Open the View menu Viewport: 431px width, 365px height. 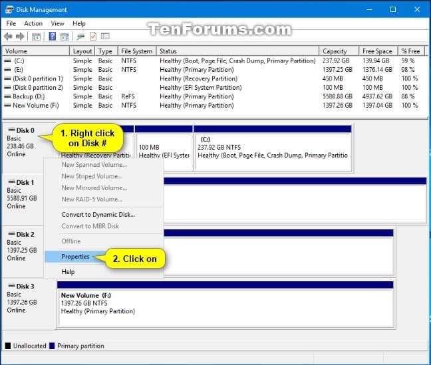coord(57,24)
